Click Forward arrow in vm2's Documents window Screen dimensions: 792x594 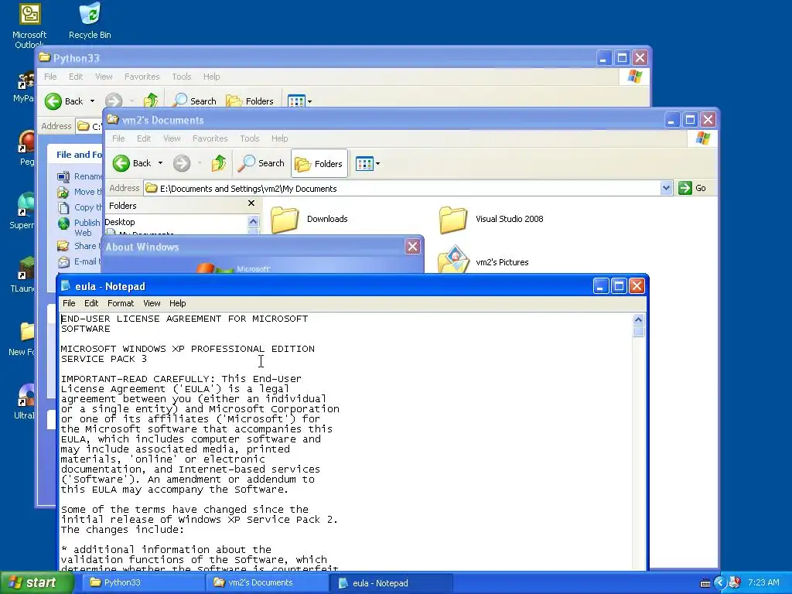[x=182, y=163]
